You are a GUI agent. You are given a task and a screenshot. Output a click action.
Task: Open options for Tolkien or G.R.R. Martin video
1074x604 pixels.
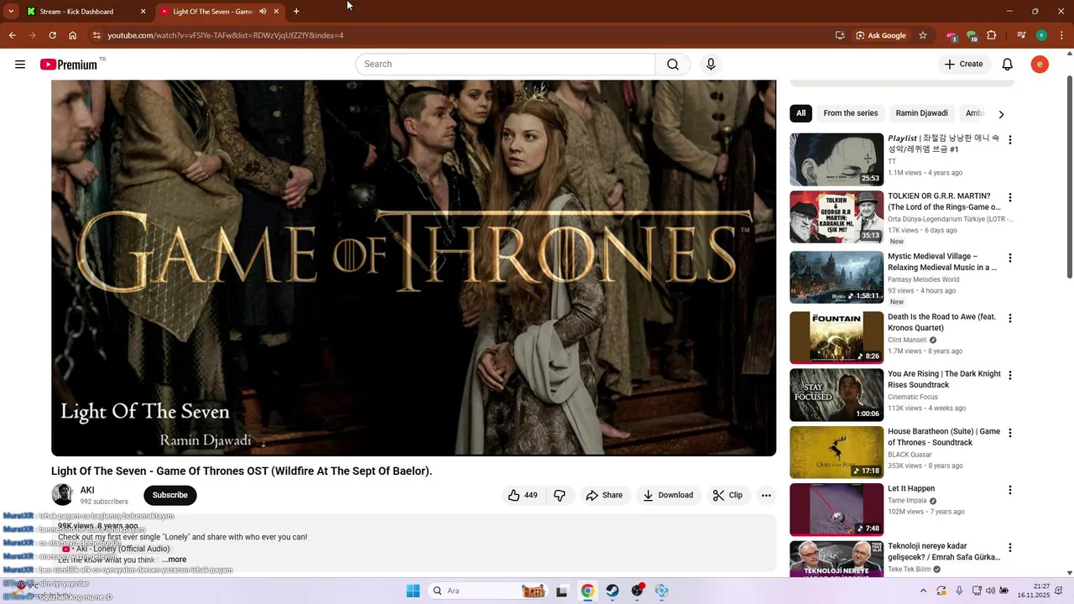pyautogui.click(x=1010, y=198)
